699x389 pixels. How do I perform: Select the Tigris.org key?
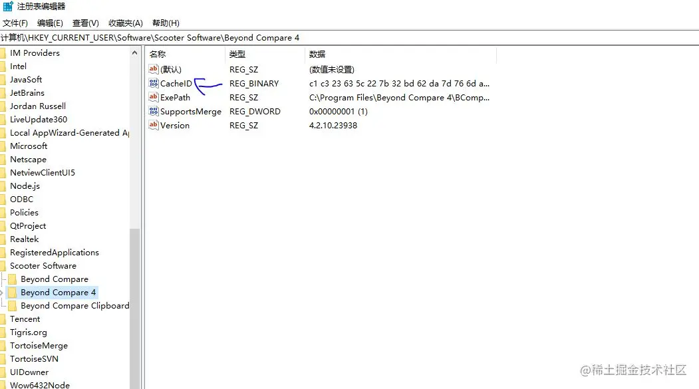pos(29,332)
